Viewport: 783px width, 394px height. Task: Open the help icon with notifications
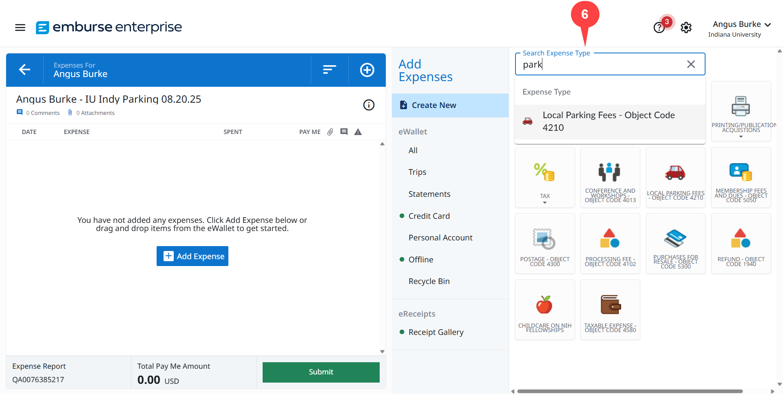pyautogui.click(x=659, y=27)
